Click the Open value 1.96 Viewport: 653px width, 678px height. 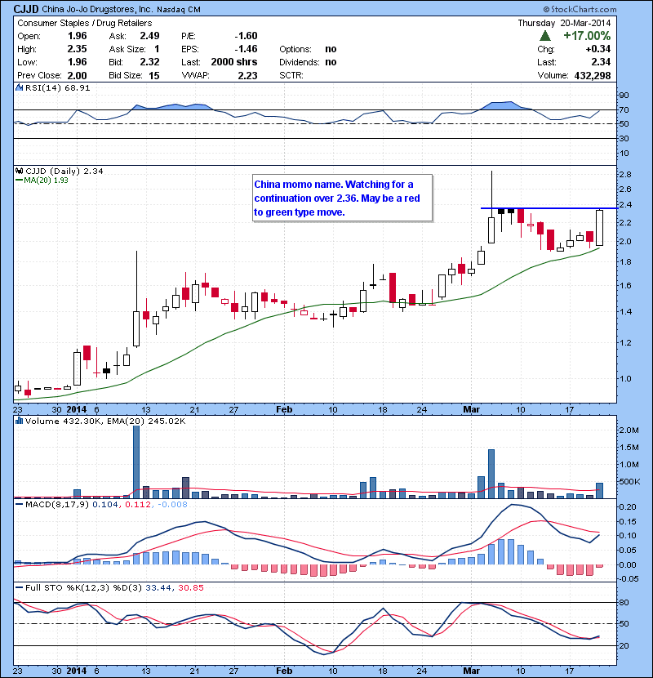click(77, 36)
